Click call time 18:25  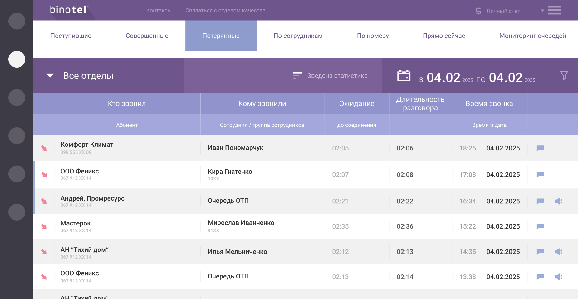pyautogui.click(x=468, y=148)
